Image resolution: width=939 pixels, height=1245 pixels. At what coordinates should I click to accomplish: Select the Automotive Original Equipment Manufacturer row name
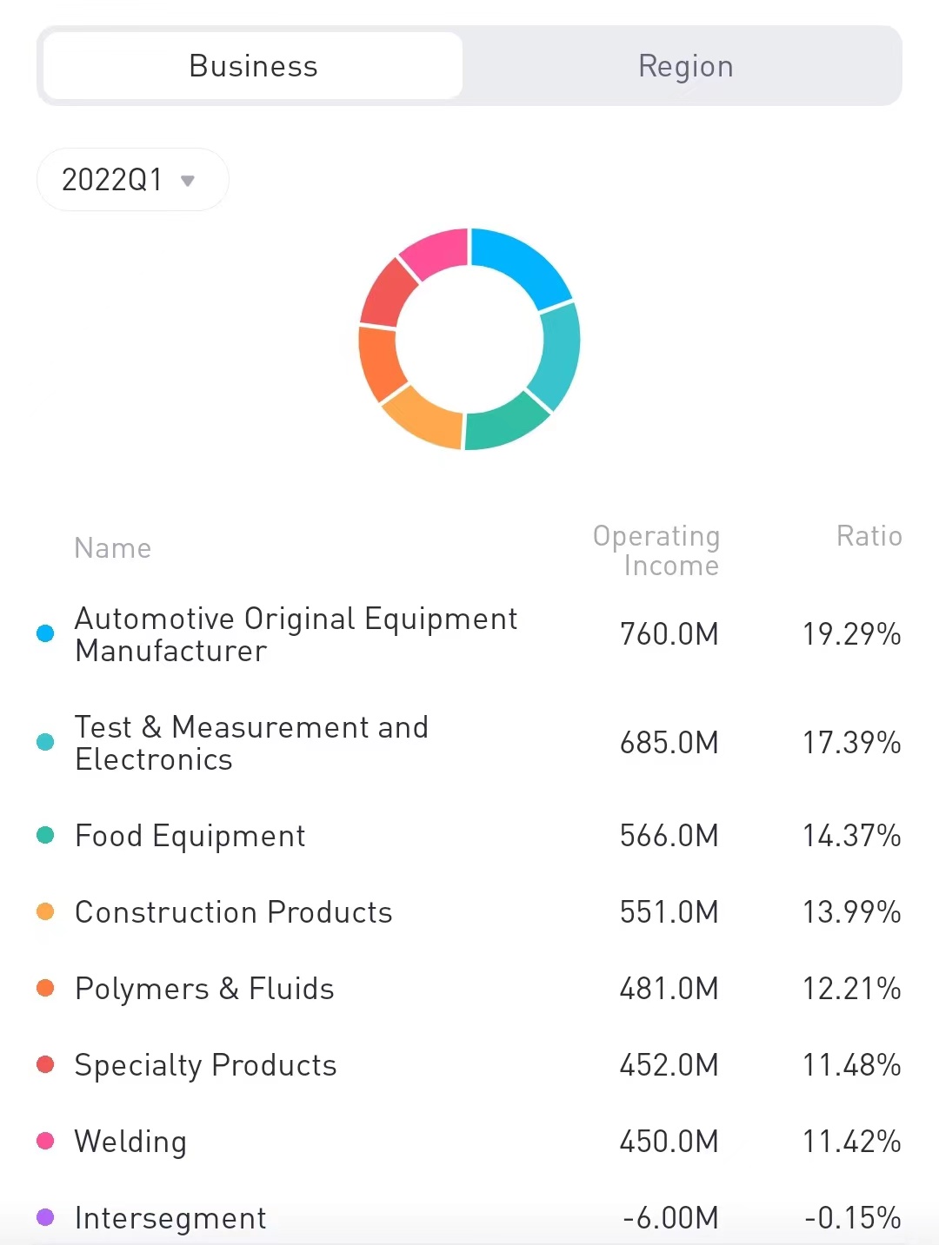[x=296, y=634]
